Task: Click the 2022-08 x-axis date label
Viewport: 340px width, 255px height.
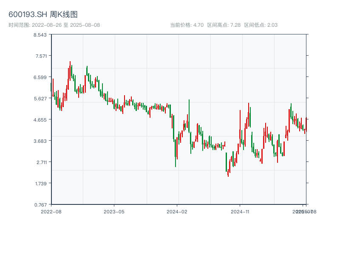Action: (51, 211)
